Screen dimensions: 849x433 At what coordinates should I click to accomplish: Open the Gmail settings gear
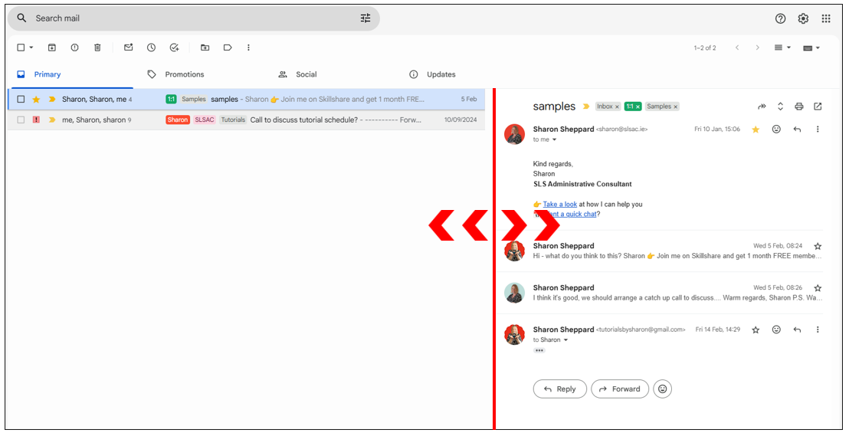(803, 18)
